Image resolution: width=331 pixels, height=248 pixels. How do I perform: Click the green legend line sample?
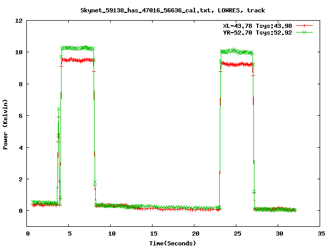pyautogui.click(x=304, y=32)
